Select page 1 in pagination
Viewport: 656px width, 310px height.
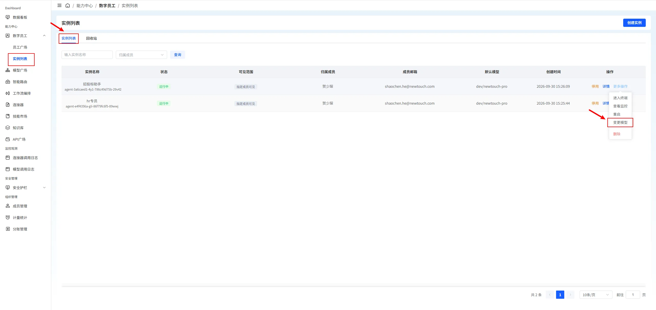click(560, 295)
